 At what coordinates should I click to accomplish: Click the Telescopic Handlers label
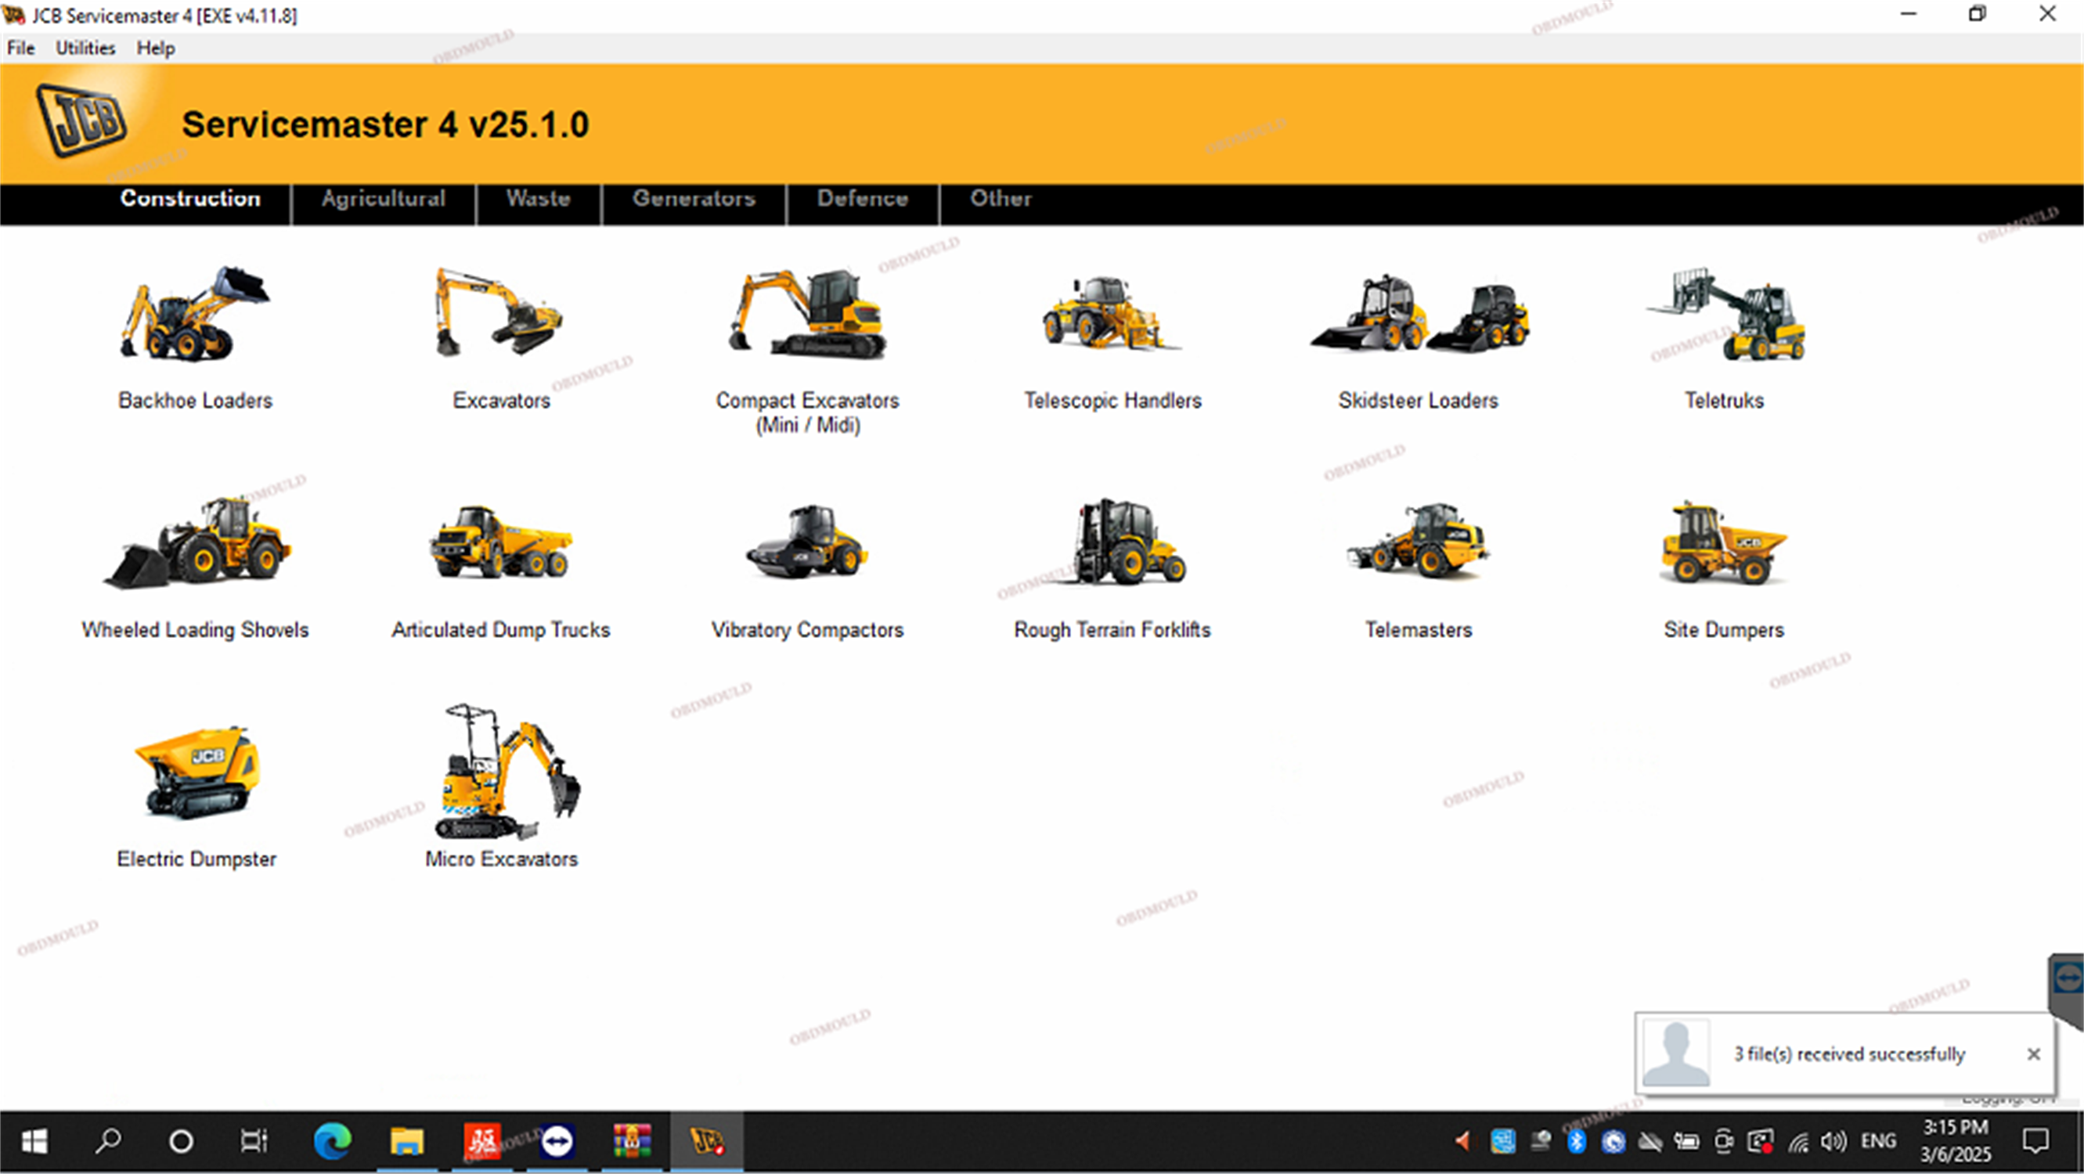pyautogui.click(x=1112, y=400)
